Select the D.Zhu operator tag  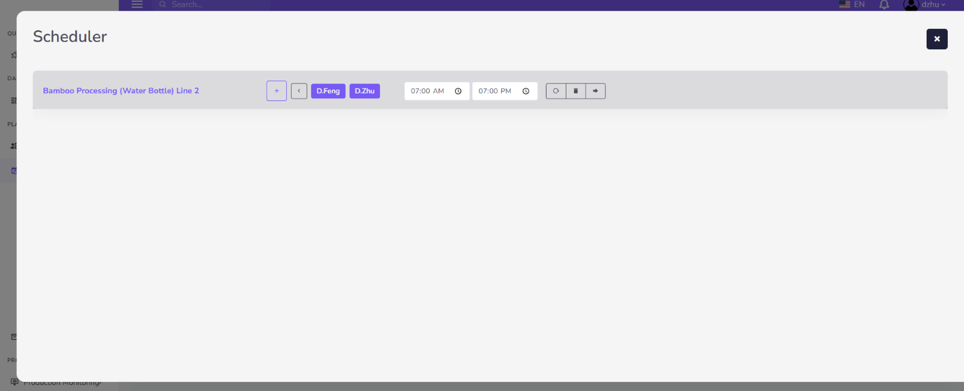[365, 91]
